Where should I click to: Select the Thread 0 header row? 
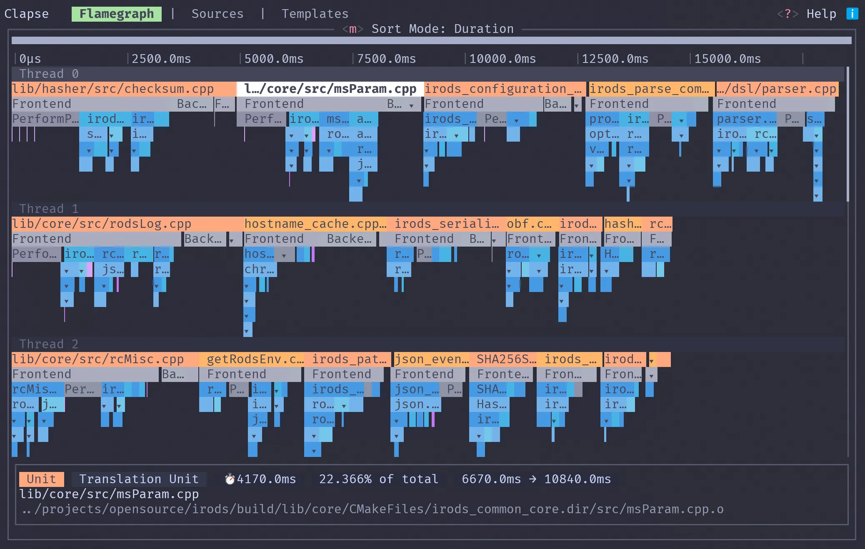click(427, 74)
